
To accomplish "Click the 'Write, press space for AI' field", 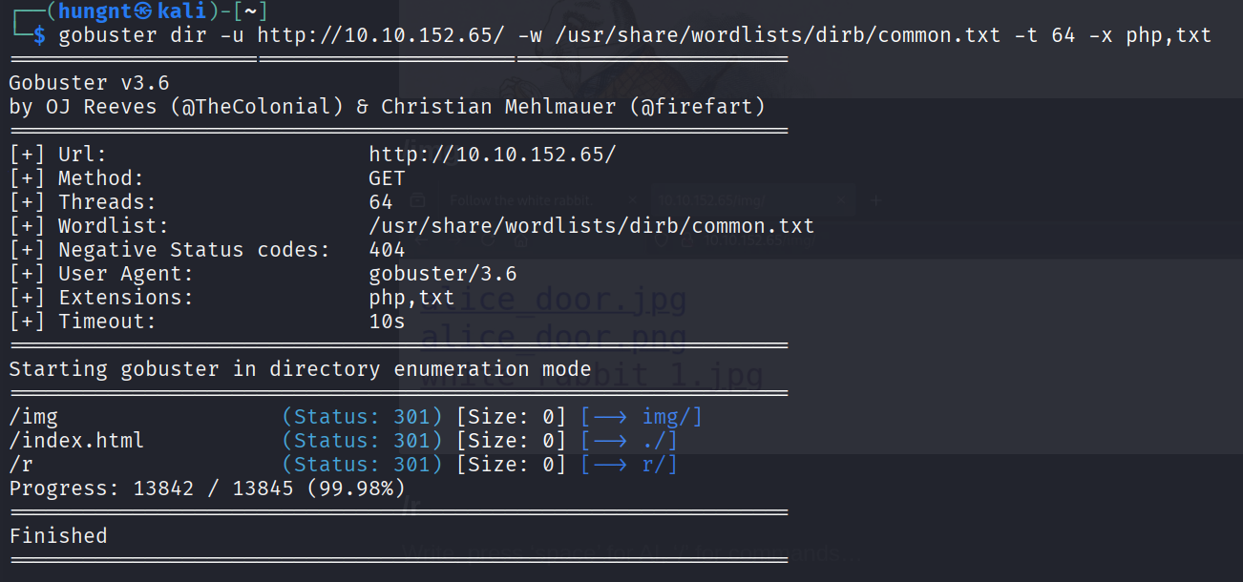I will point(621,553).
